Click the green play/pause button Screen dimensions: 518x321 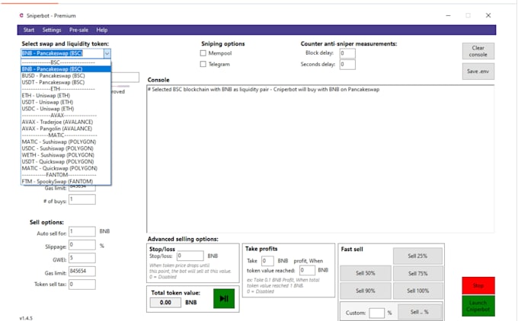[x=224, y=299]
